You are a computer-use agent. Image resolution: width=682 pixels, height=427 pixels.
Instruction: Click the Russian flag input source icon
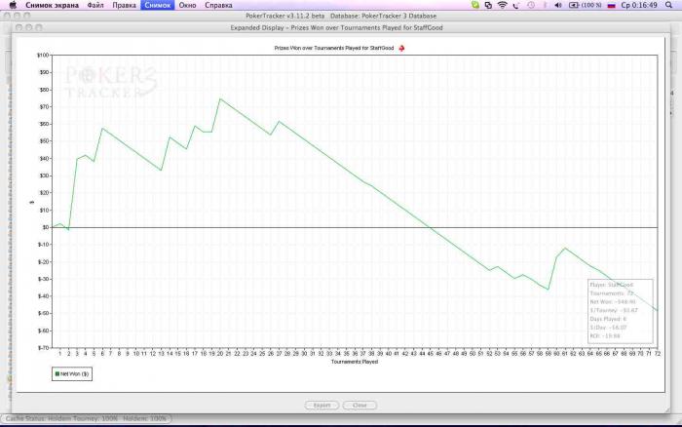(x=611, y=5)
